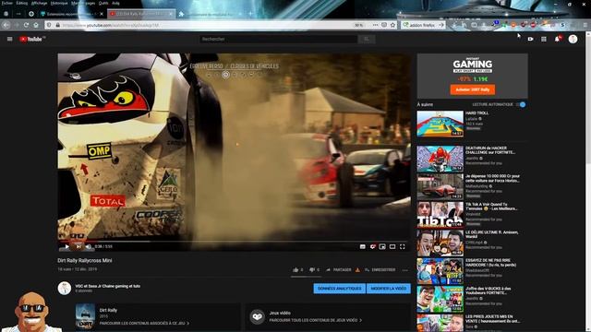Open the Fichier menu
Image resolution: width=591 pixels, height=332 pixels.
pyautogui.click(x=7, y=3)
